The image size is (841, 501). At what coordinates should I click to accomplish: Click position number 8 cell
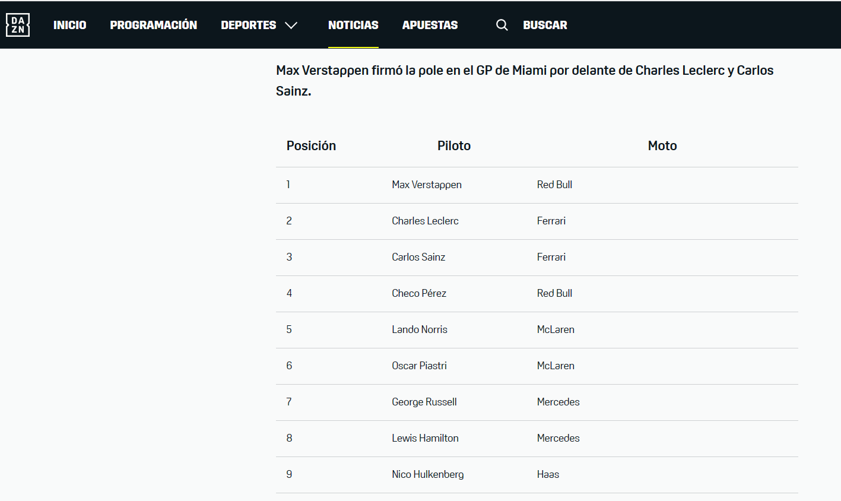click(289, 438)
